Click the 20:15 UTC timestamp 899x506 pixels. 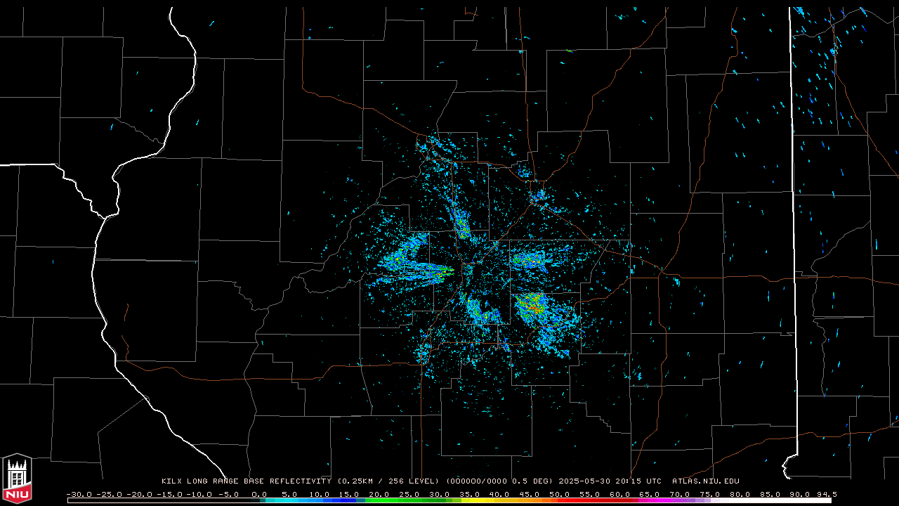coord(639,481)
